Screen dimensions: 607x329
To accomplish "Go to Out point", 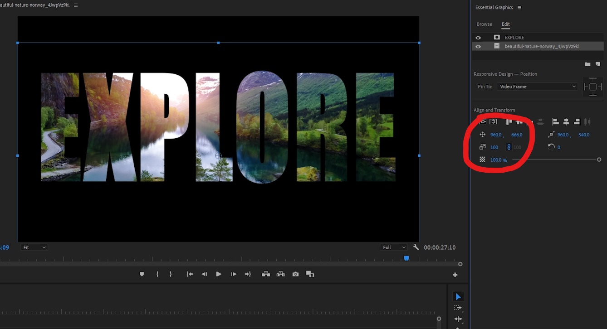I will coord(248,274).
